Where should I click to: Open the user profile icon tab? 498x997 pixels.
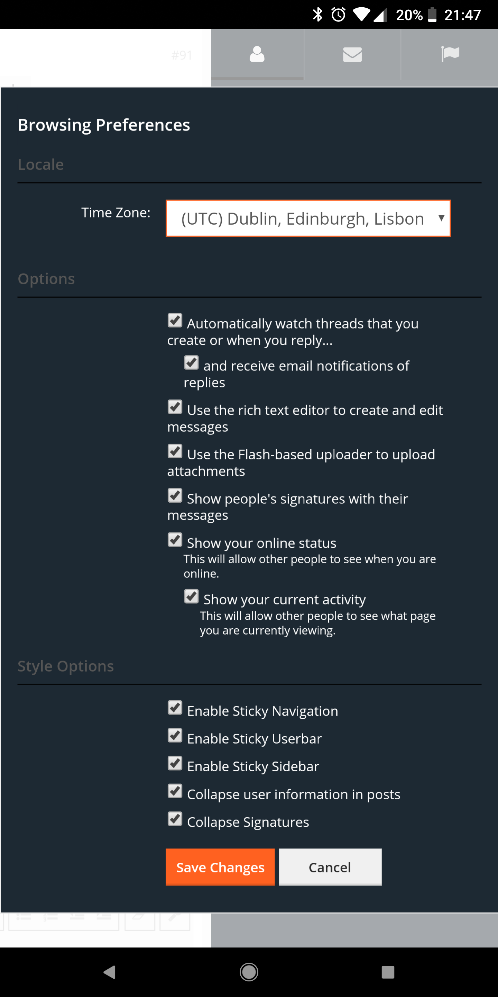point(257,54)
